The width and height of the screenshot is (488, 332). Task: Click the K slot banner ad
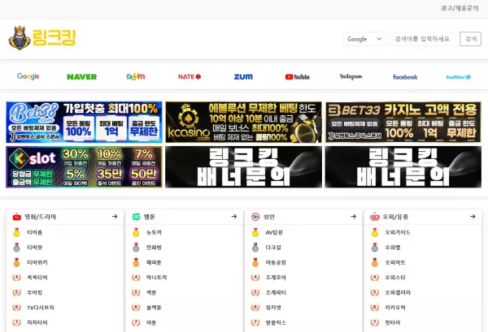click(84, 167)
